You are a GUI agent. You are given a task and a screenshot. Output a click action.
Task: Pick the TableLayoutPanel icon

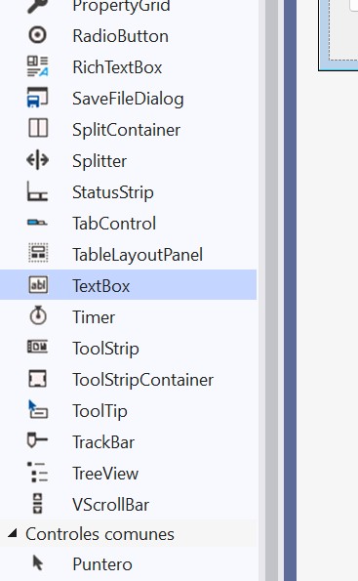[x=38, y=254]
